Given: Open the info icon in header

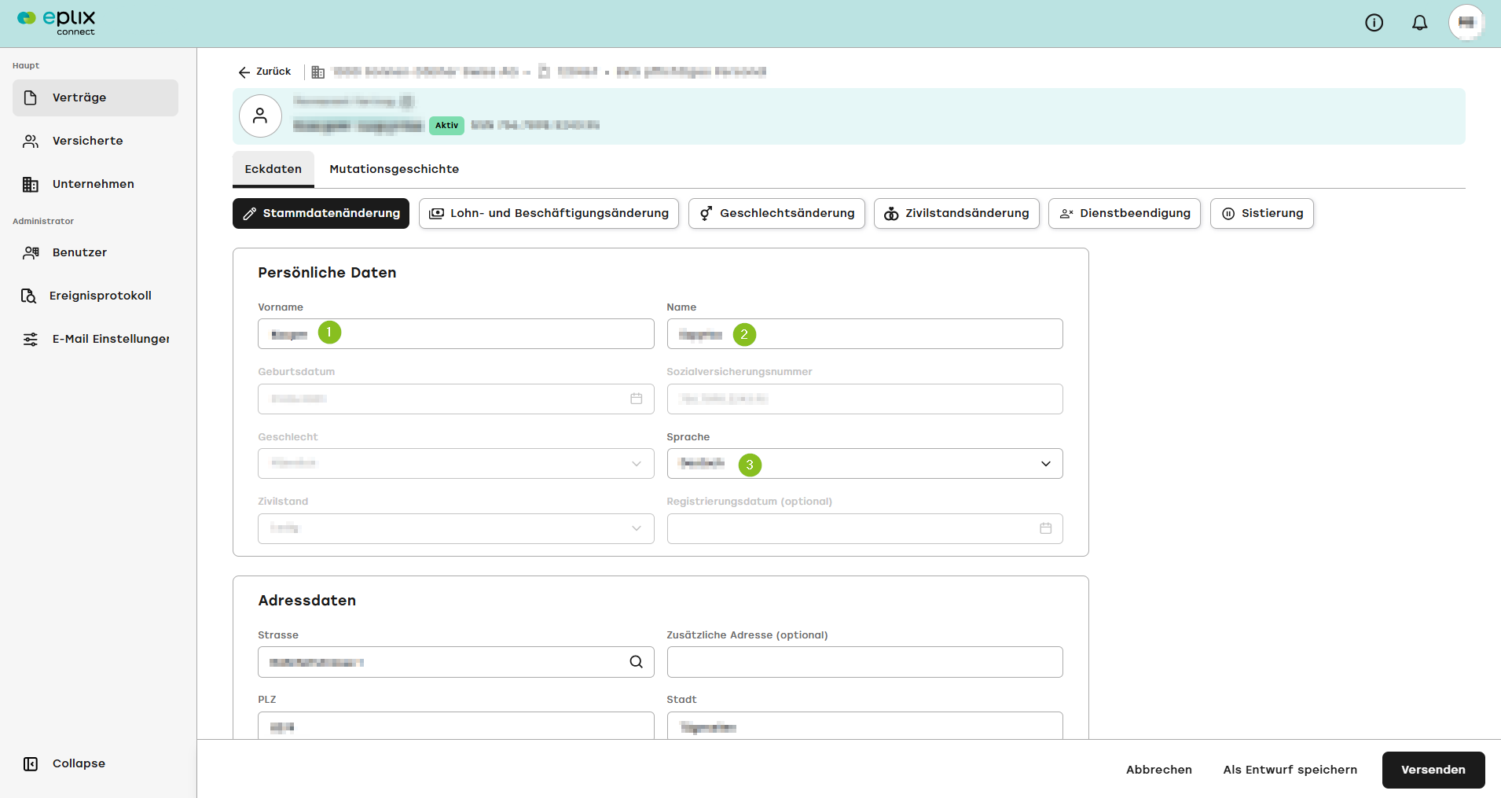Looking at the screenshot, I should [1374, 23].
